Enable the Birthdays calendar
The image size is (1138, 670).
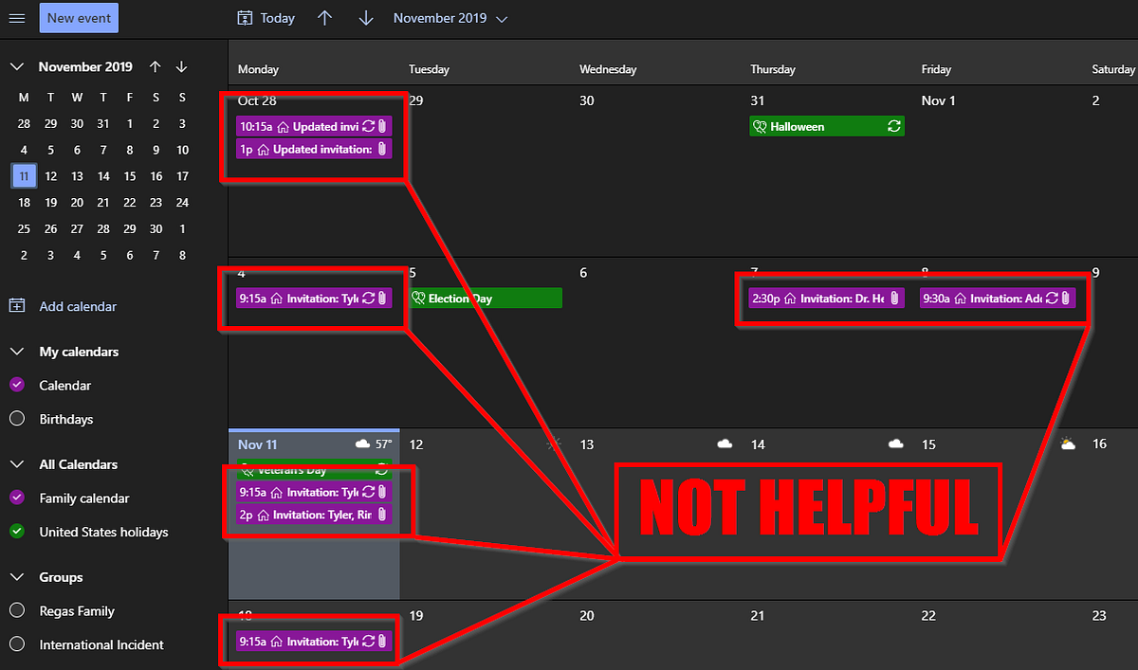[16, 419]
